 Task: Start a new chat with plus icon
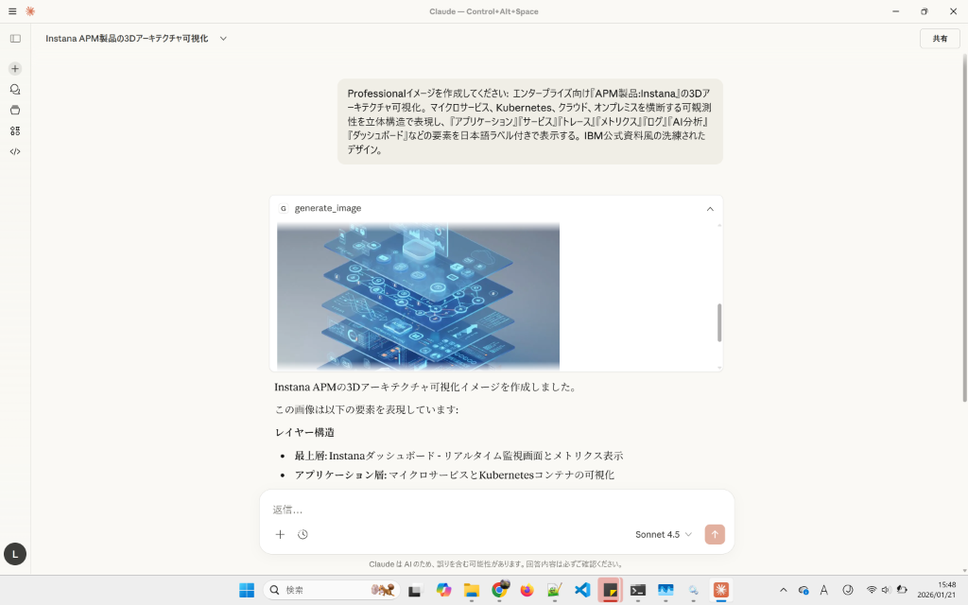[x=15, y=68]
